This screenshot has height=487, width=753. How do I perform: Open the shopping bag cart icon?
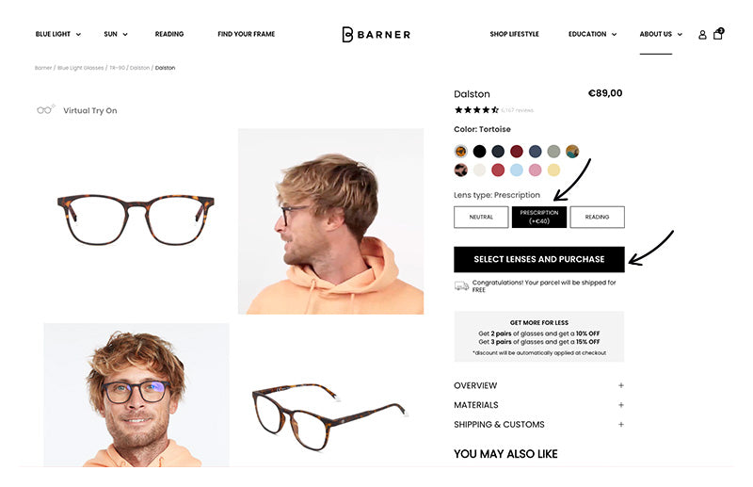point(718,34)
